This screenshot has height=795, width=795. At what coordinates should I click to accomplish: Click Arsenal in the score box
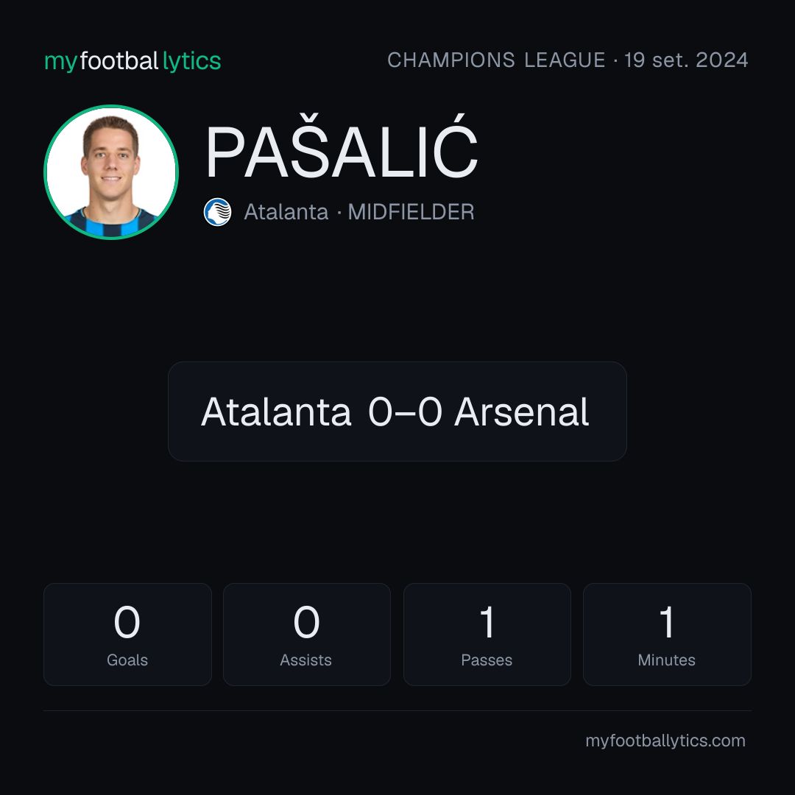click(x=522, y=411)
